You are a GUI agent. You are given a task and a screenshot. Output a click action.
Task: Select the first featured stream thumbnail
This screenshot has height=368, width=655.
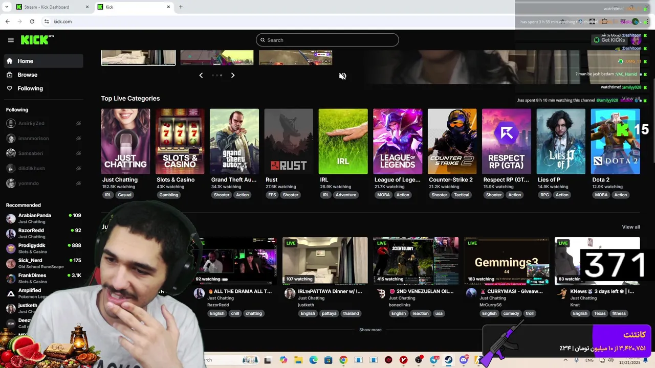[138, 57]
